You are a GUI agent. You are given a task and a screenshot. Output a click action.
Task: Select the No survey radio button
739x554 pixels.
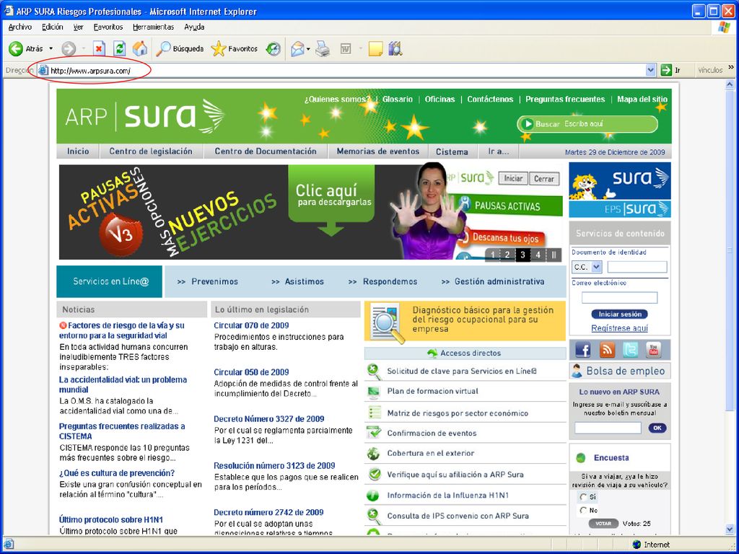pyautogui.click(x=583, y=510)
